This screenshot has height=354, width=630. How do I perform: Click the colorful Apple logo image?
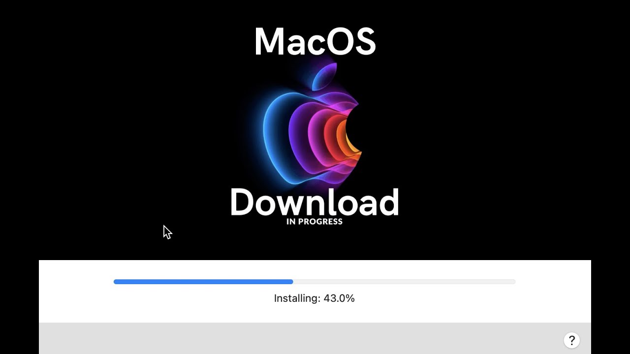314,124
